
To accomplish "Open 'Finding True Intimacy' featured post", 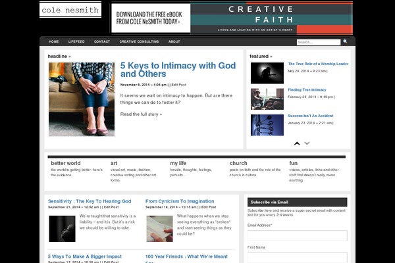I will click(307, 90).
